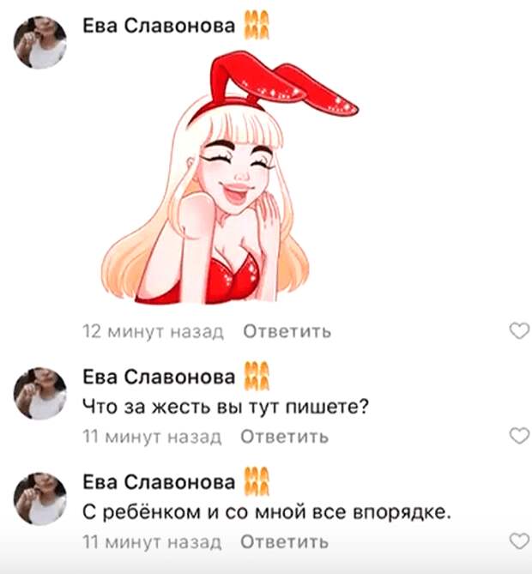Like the 'С ребёнком и со мной' comment
Image resolution: width=532 pixels, height=574 pixels.
coord(519,541)
